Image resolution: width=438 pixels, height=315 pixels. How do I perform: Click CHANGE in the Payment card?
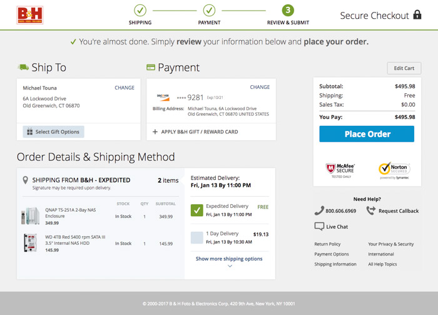pyautogui.click(x=260, y=87)
